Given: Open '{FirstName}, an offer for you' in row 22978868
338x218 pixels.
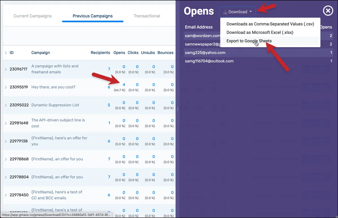Looking at the screenshot, I should [57, 159].
